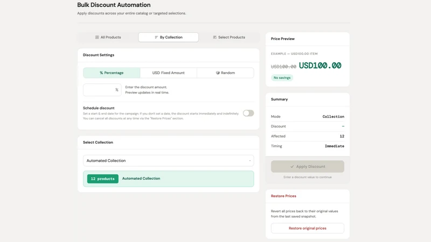This screenshot has width=431, height=242.
Task: Click 'Enter a discount value to continue' hint
Action: pos(308,177)
